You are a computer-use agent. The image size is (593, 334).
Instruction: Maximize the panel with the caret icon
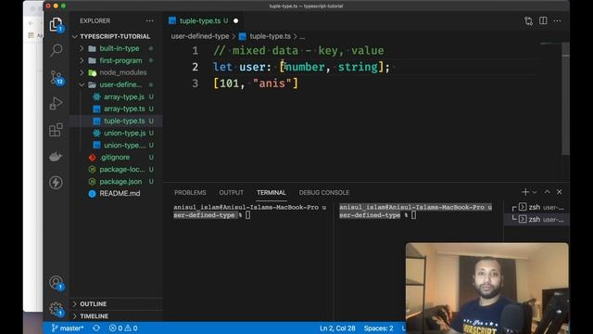[x=548, y=192]
